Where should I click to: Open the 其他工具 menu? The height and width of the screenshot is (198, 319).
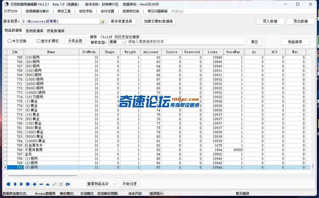pos(64,11)
